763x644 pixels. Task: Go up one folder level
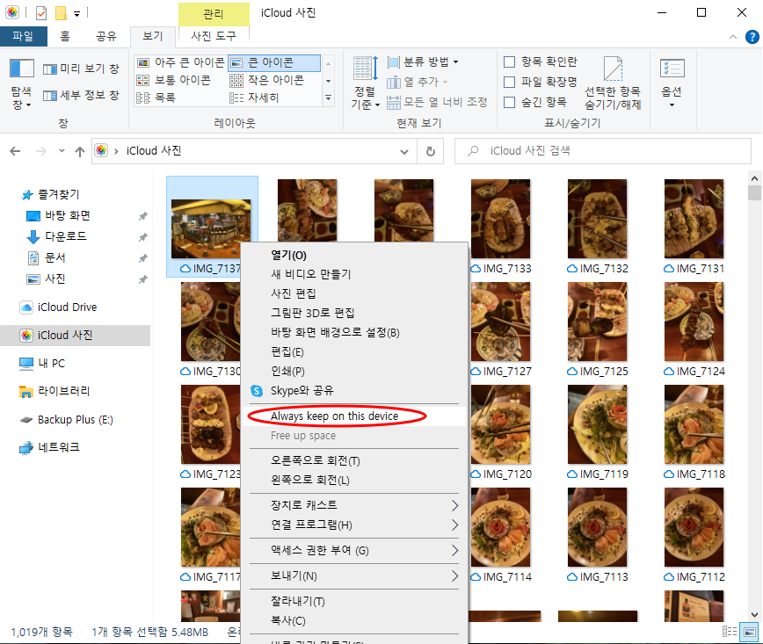80,151
